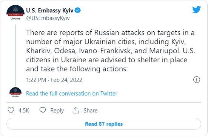Click the U.S. Embassy Kyiv profile avatar
The height and width of the screenshot is (137, 208).
pos(15,12)
